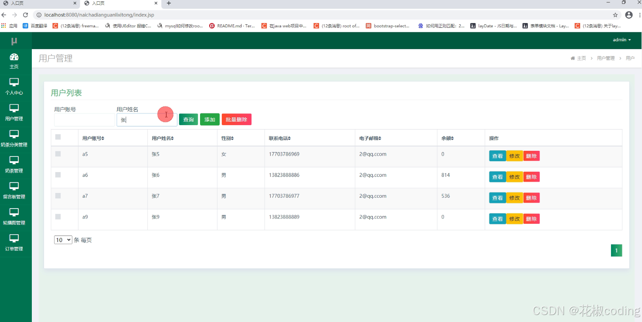
Task: Click the balance value 536
Action: (445, 196)
